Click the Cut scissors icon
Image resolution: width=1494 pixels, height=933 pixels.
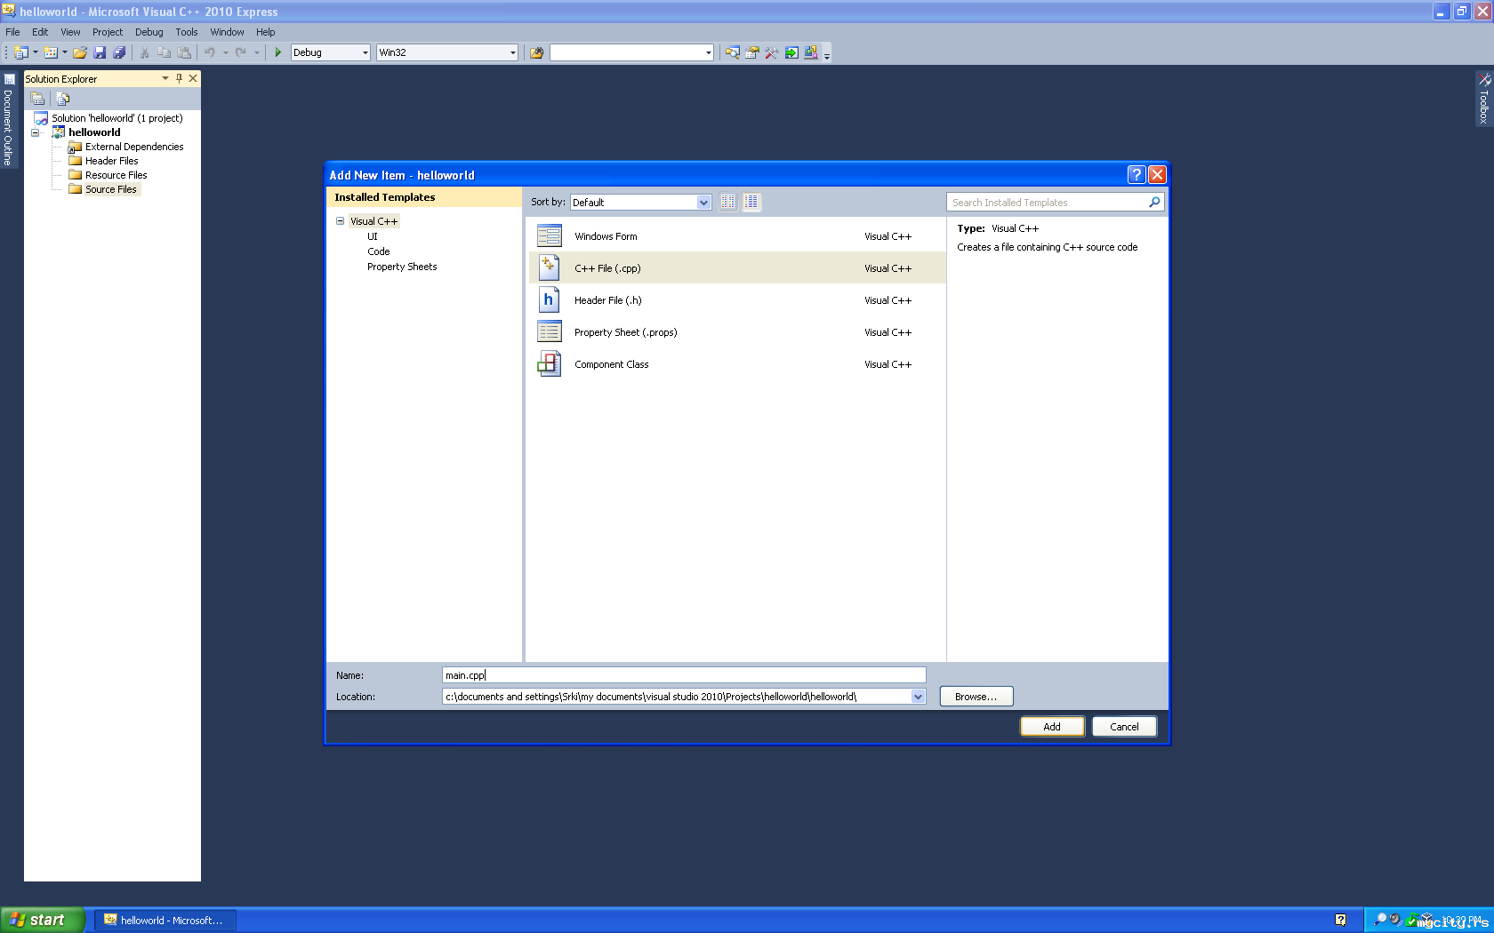(x=145, y=52)
